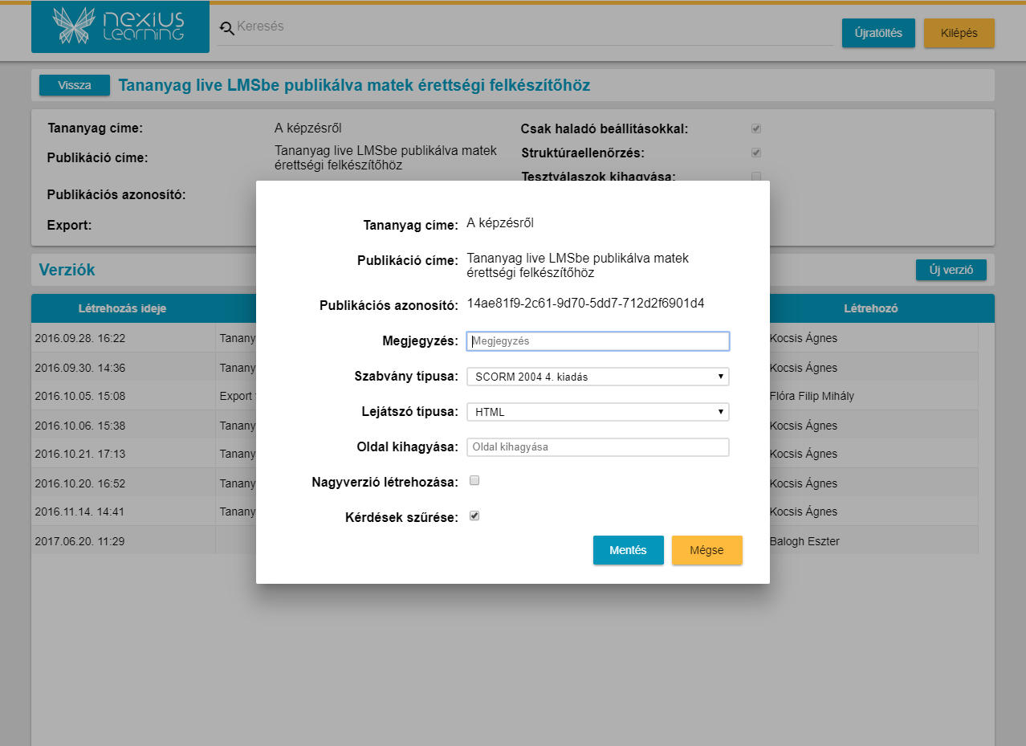
Task: Go back with the Vissza button
Action: point(75,85)
